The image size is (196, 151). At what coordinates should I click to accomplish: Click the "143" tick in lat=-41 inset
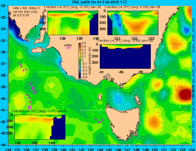(x=34, y=143)
